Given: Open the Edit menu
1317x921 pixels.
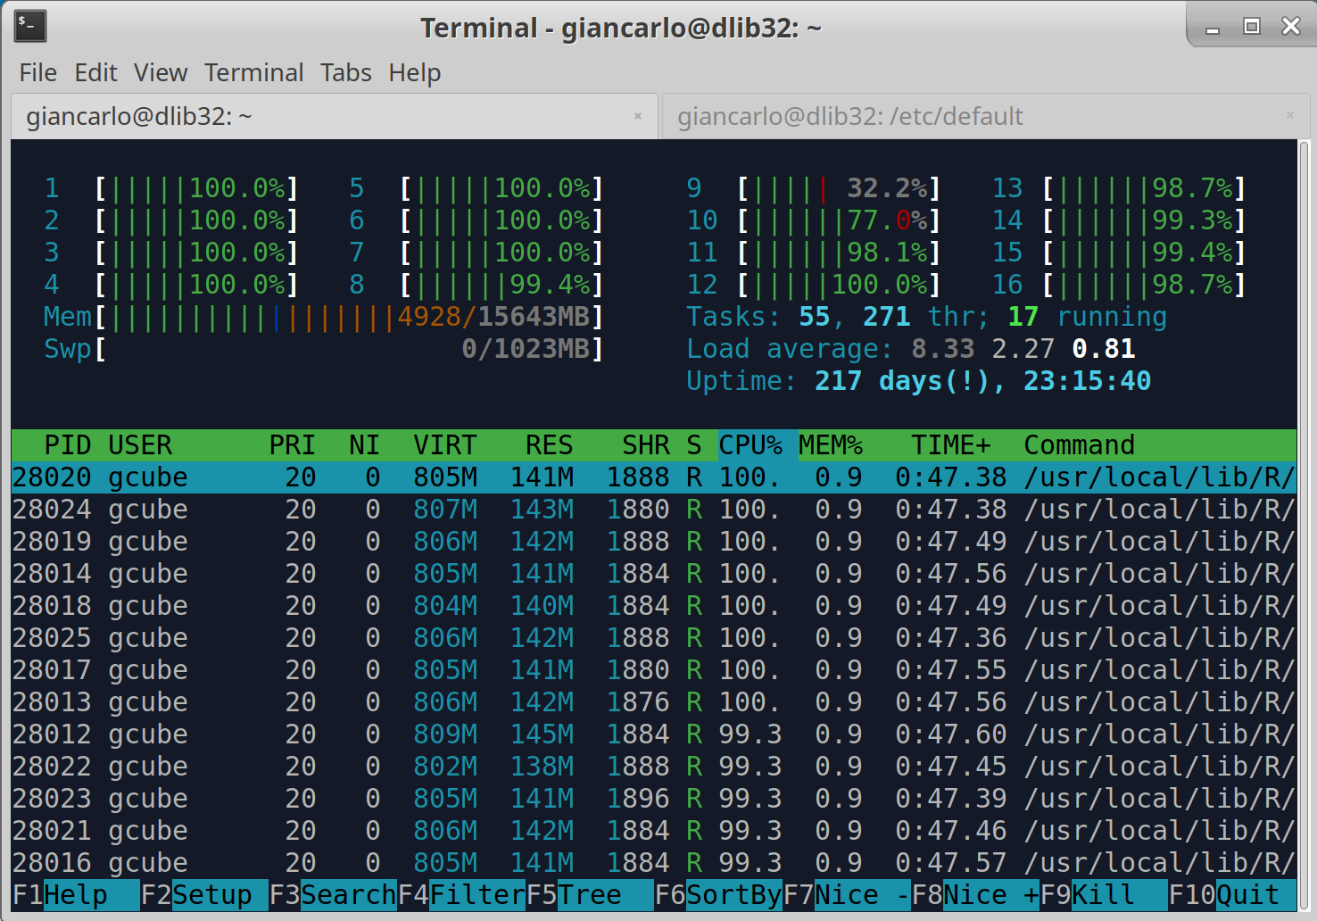Looking at the screenshot, I should (x=95, y=72).
